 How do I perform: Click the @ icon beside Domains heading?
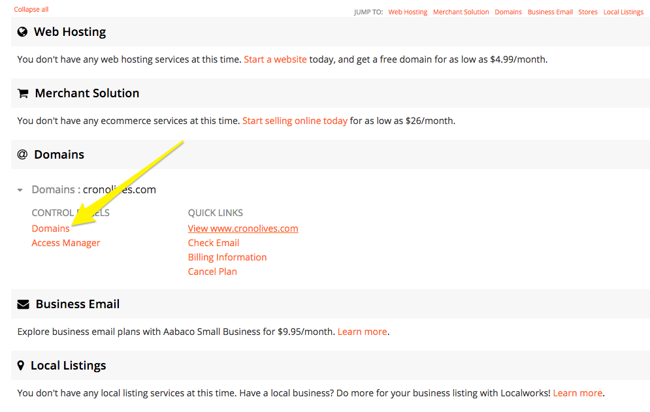(x=22, y=155)
